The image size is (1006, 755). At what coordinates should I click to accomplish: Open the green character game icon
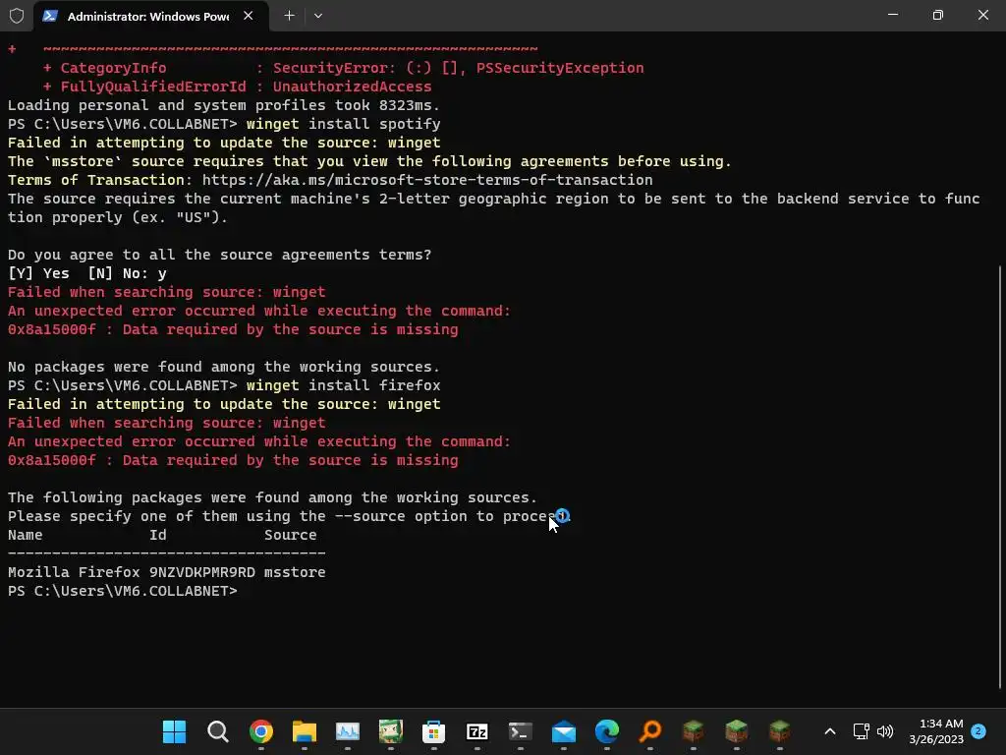click(x=391, y=731)
